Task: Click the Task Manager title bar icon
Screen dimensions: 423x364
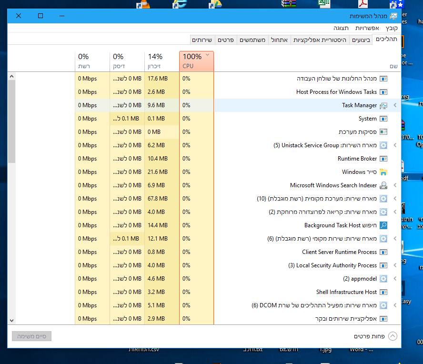Action: (393, 16)
